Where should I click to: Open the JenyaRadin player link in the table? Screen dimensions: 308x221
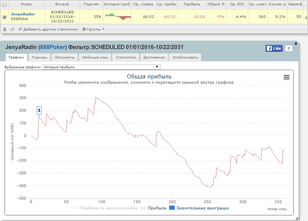tap(22, 14)
